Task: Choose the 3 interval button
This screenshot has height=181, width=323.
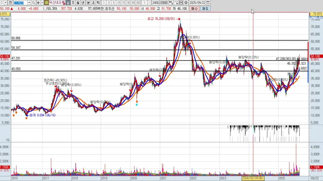Action: tap(109, 3)
